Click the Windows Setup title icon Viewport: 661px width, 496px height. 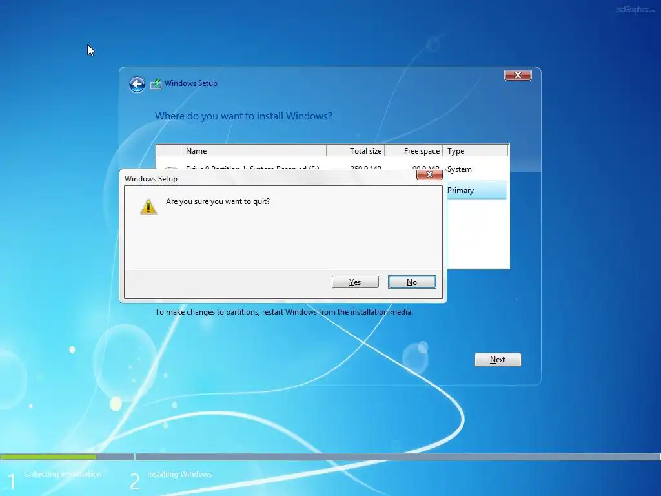[156, 83]
